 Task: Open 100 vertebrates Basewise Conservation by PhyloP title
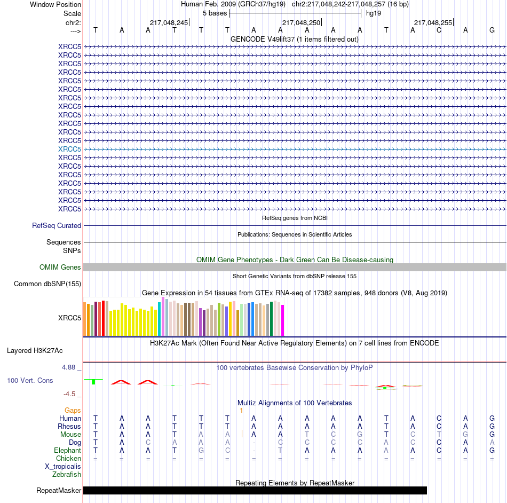pos(294,367)
